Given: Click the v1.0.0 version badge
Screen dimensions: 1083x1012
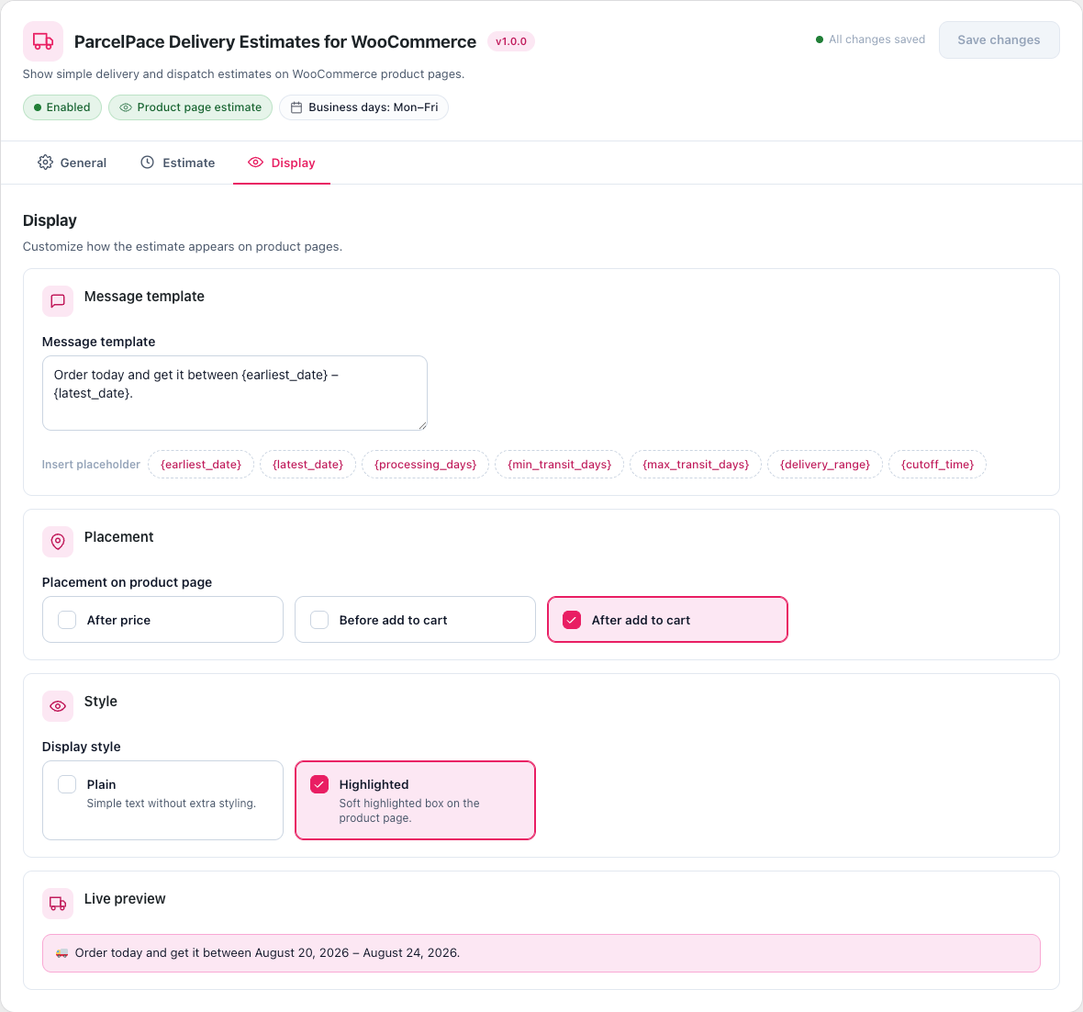Looking at the screenshot, I should [x=511, y=41].
